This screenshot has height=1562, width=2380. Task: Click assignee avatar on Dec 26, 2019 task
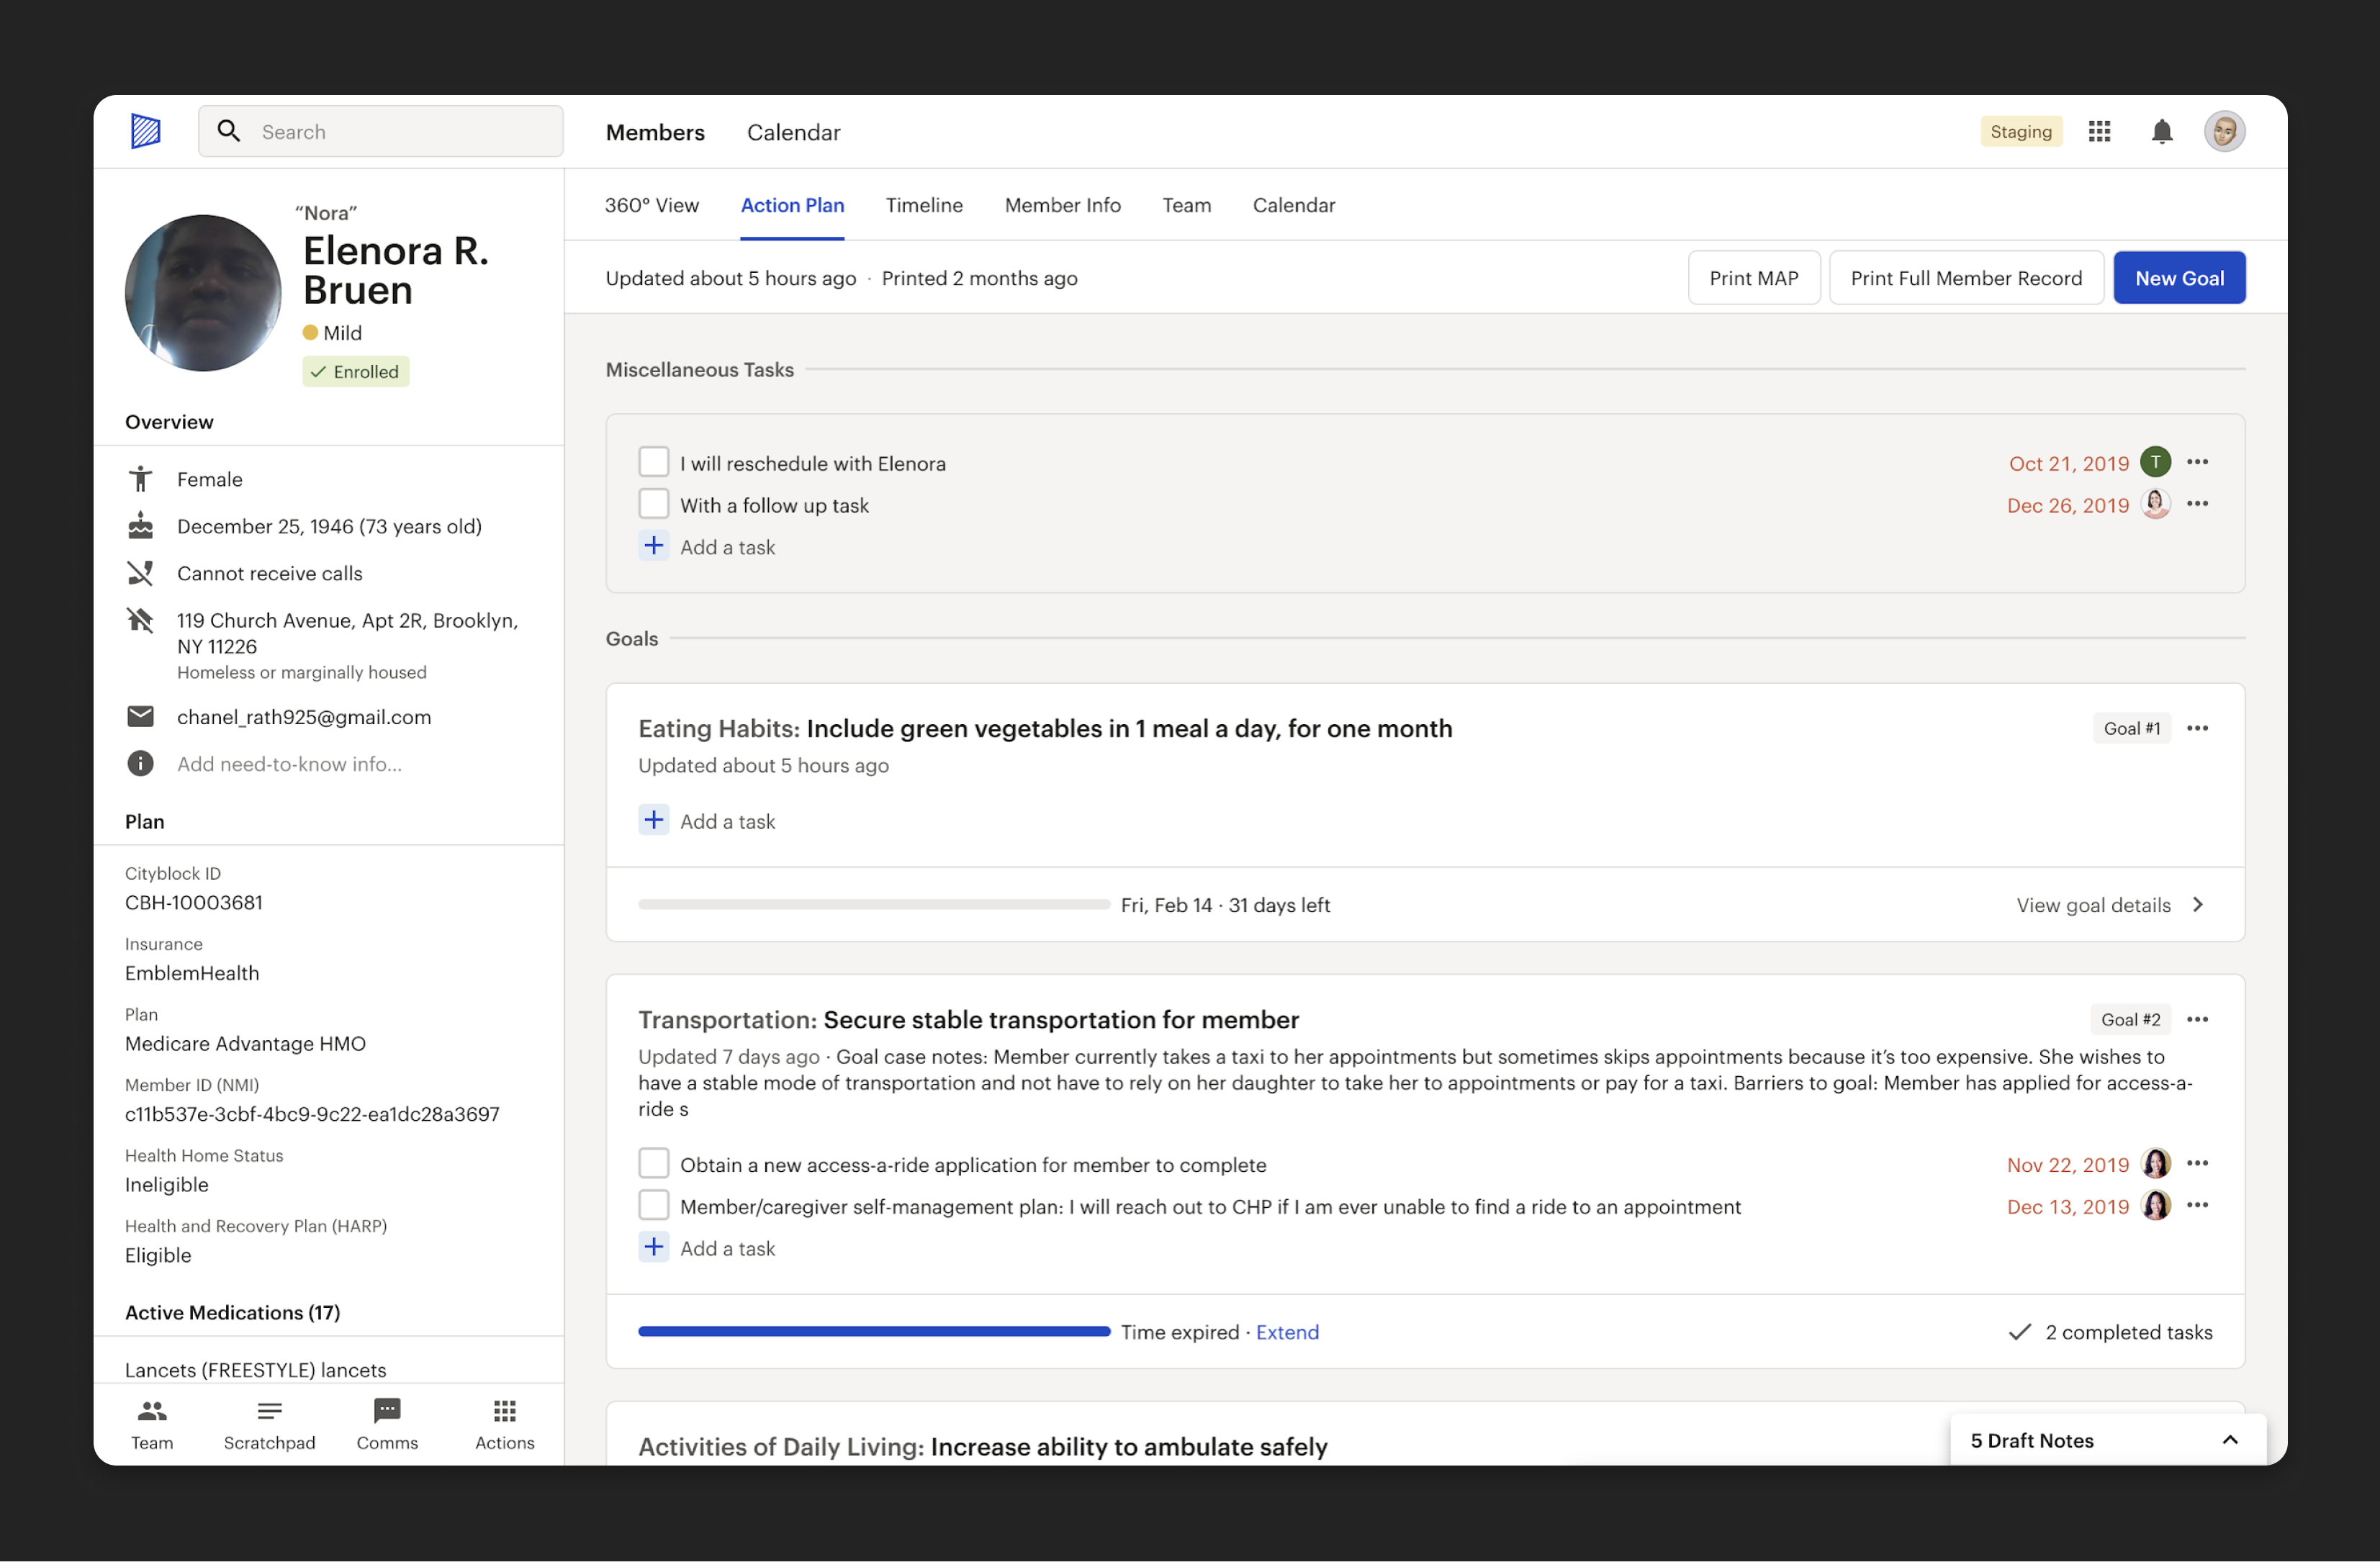coord(2155,504)
